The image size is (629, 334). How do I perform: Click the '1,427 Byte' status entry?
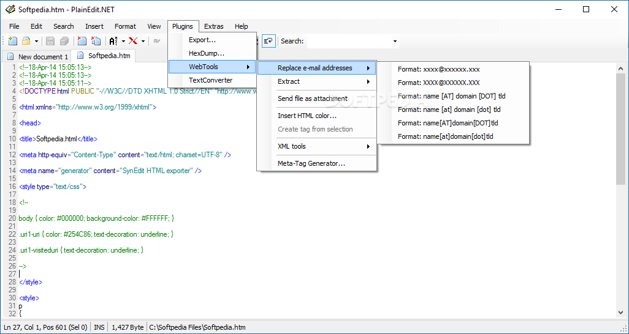[x=128, y=327]
